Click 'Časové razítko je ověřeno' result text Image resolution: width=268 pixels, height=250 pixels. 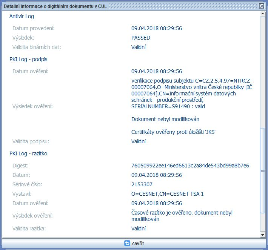pos(182,216)
